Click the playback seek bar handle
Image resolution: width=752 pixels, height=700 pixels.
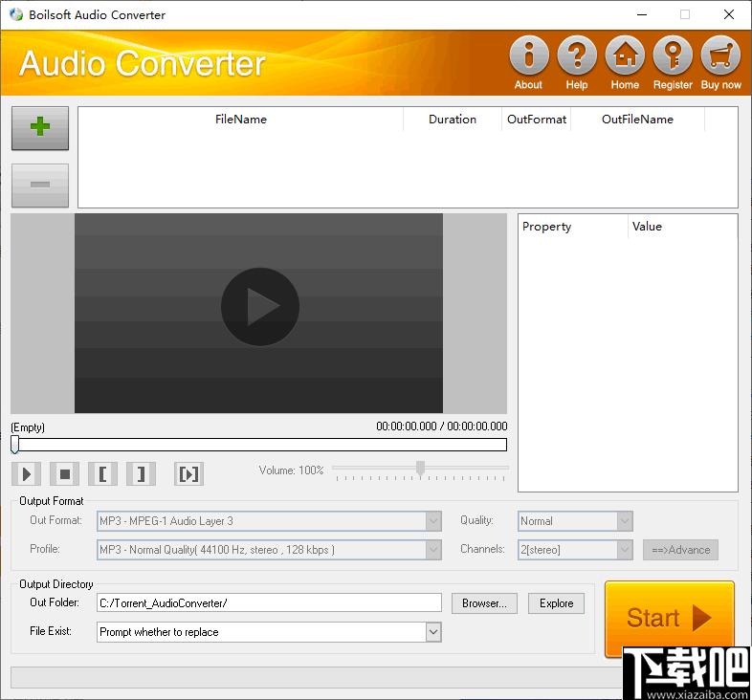coord(15,444)
